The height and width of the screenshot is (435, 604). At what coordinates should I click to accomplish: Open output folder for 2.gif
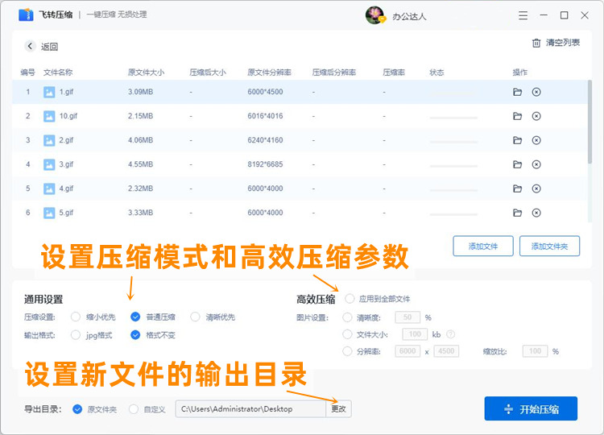pos(517,140)
